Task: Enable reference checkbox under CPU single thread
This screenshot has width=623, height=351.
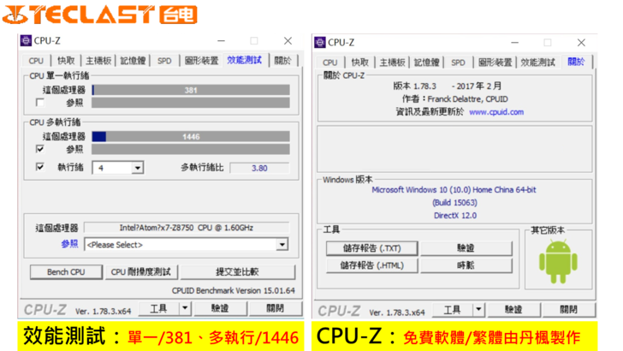Action: 40,103
